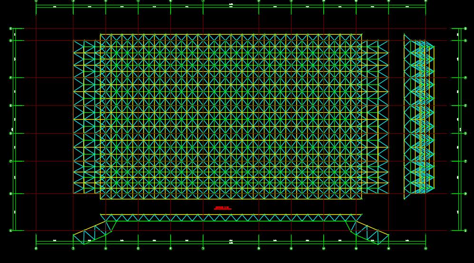This screenshot has height=263, width=474.
Task: Click the bottom-left corner axis bubble on horizontal axis
Action: point(36,248)
